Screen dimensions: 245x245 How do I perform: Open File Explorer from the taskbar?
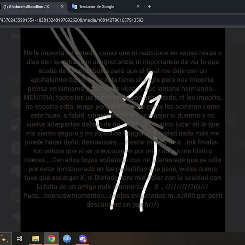click(35, 238)
